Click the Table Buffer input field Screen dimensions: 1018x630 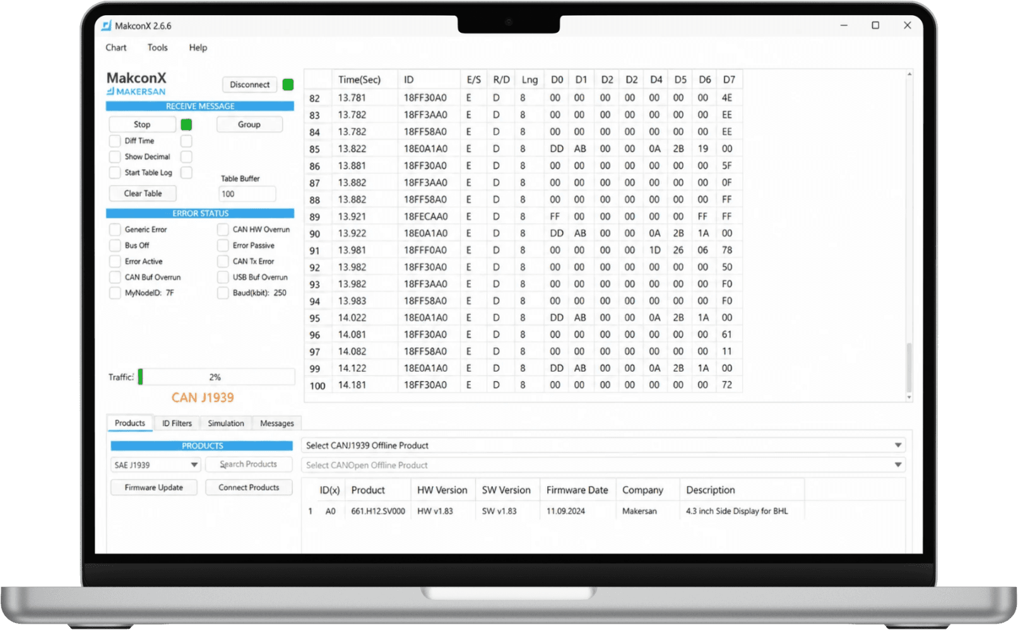point(247,194)
